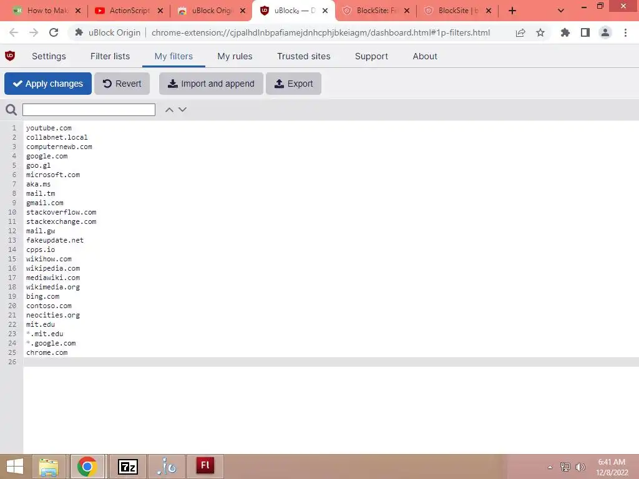Open the Support tab
Image resolution: width=639 pixels, height=479 pixels.
click(x=371, y=56)
